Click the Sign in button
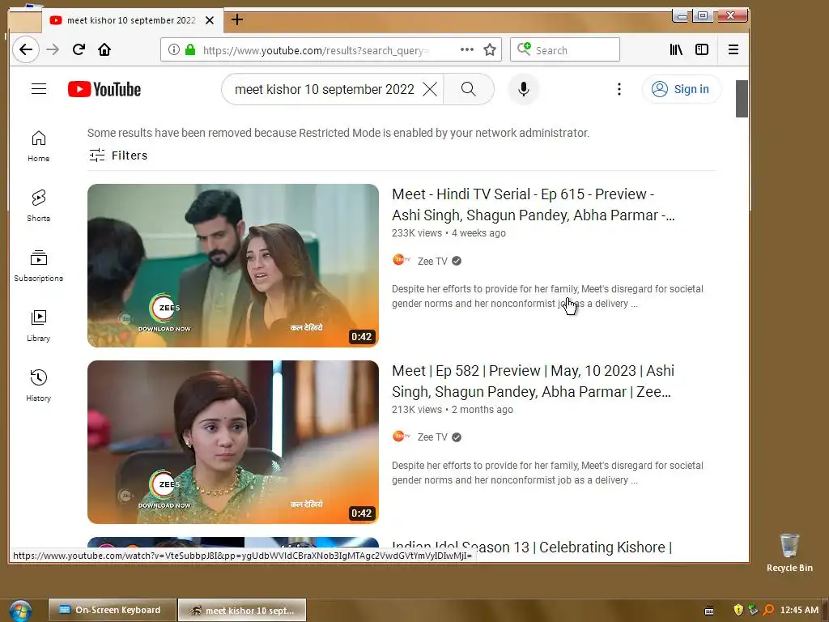The height and width of the screenshot is (622, 829). tap(682, 89)
